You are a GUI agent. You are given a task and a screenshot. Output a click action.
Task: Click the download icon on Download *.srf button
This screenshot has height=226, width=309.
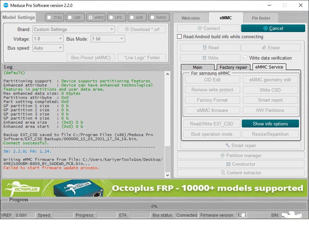(127, 29)
